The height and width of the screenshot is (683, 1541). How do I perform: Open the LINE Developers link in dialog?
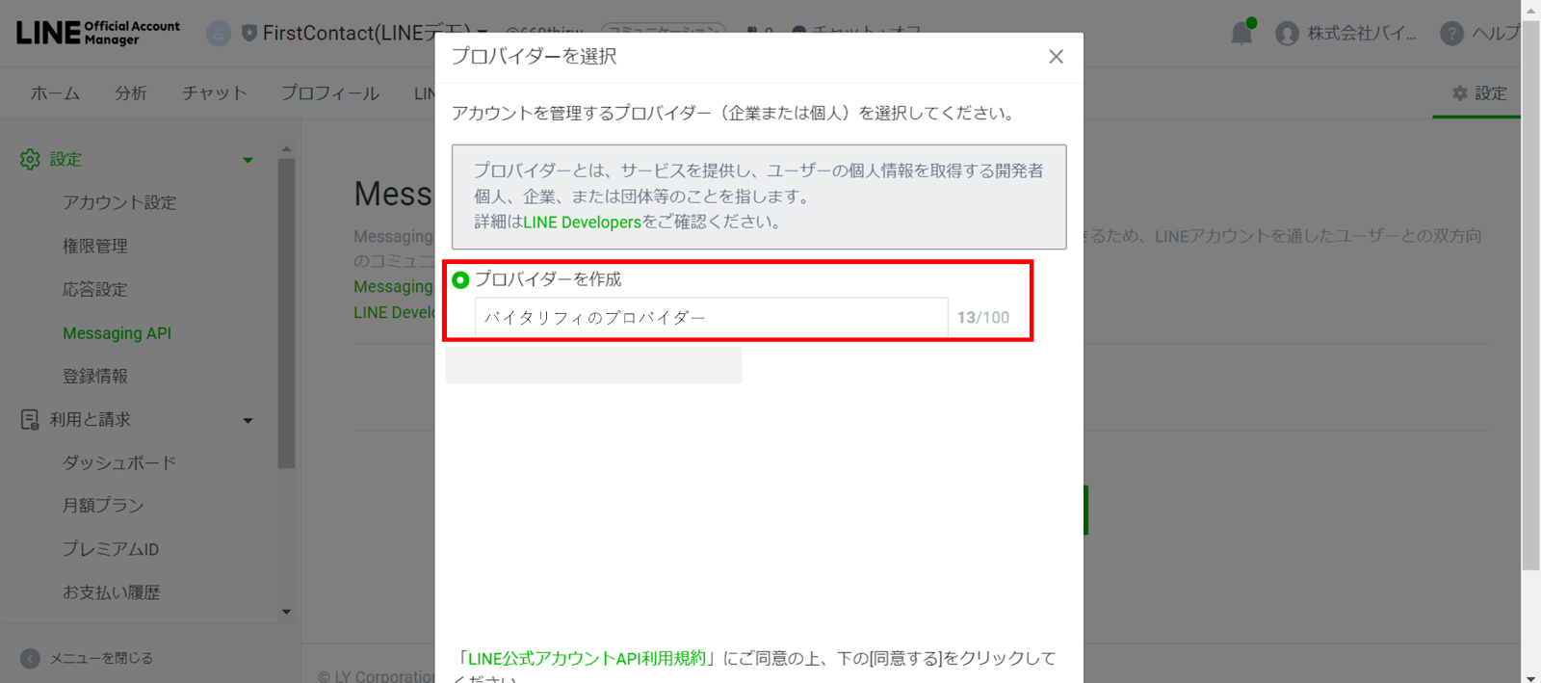(582, 223)
